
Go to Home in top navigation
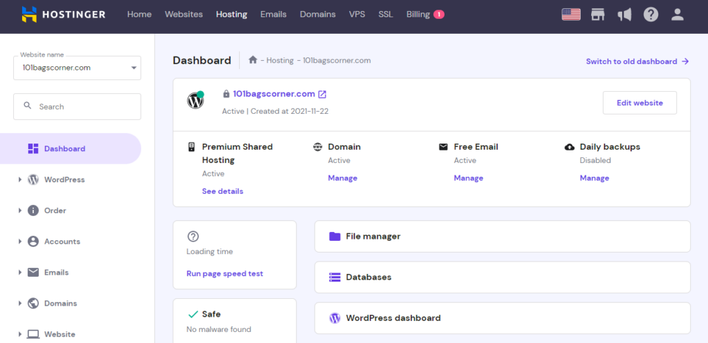tap(139, 14)
